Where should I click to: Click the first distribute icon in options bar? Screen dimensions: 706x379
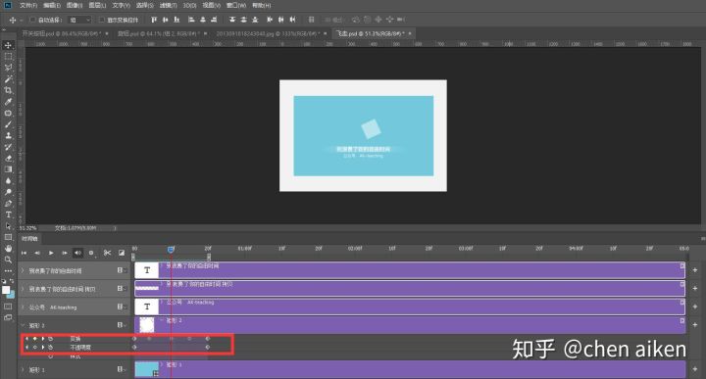pos(232,20)
